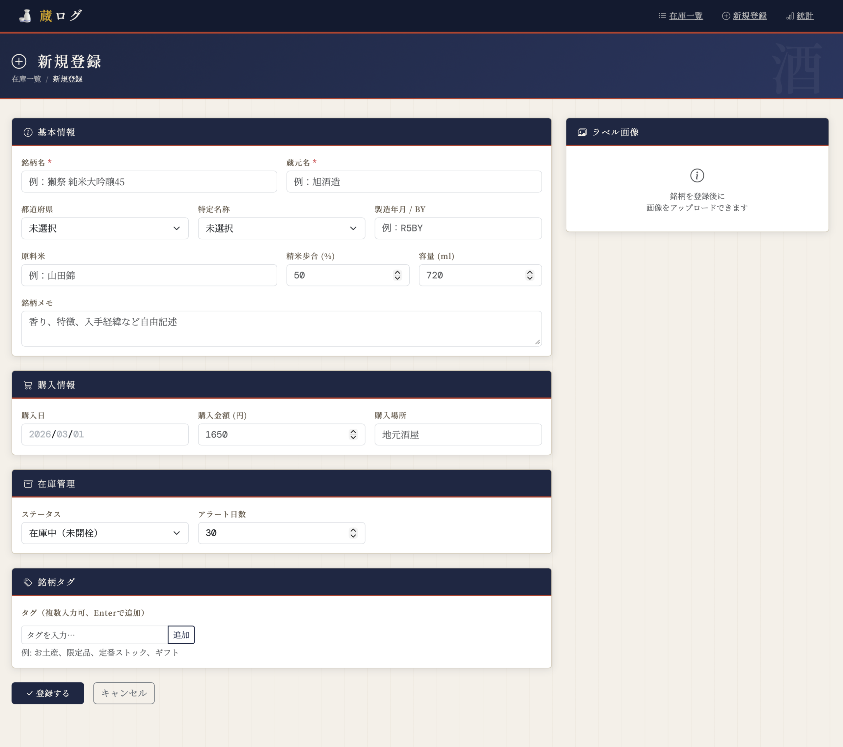Click cart icon in 購入情報 header
Image resolution: width=843 pixels, height=747 pixels.
click(x=28, y=385)
